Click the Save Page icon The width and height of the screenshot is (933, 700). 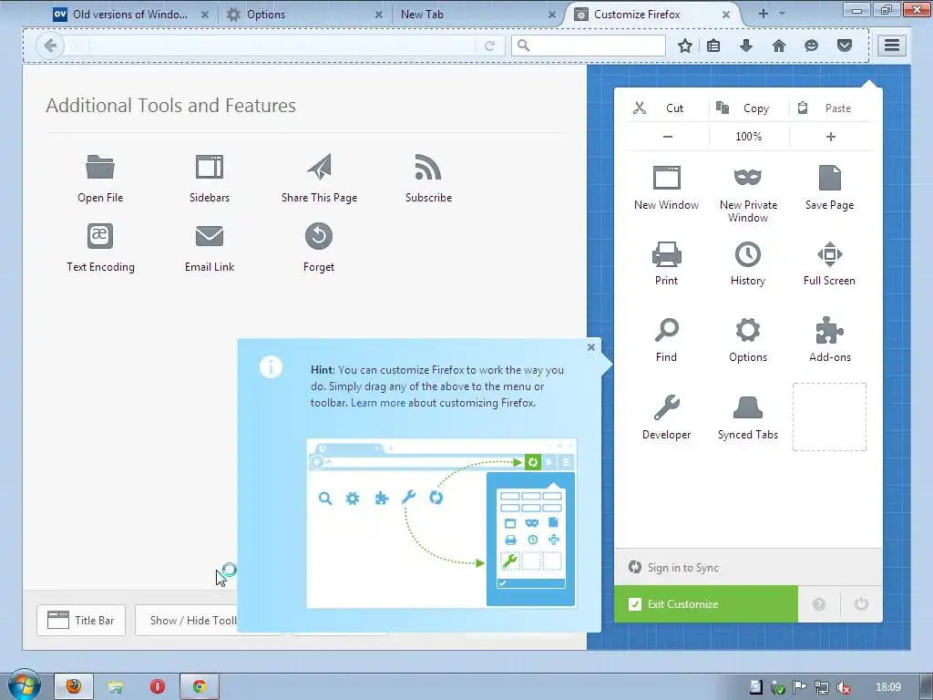pyautogui.click(x=829, y=178)
